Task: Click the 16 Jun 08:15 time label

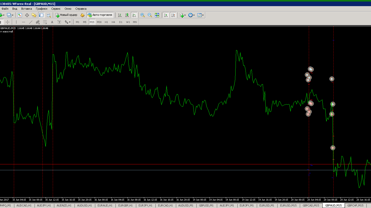Action: point(134,200)
